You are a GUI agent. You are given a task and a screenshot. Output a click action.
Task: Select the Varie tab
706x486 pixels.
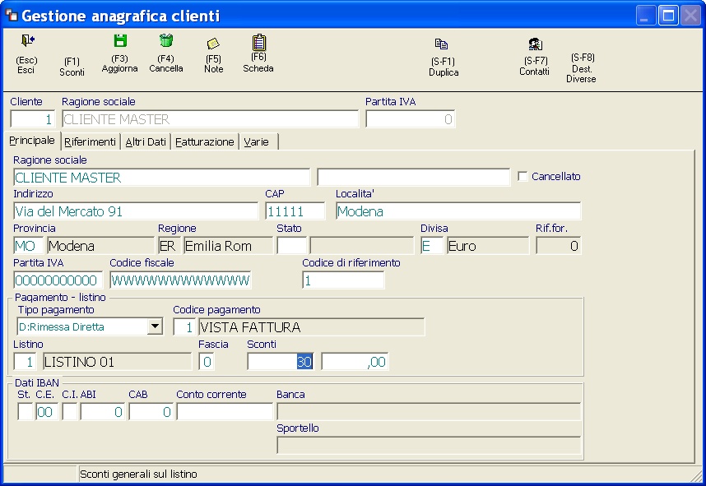coord(256,141)
